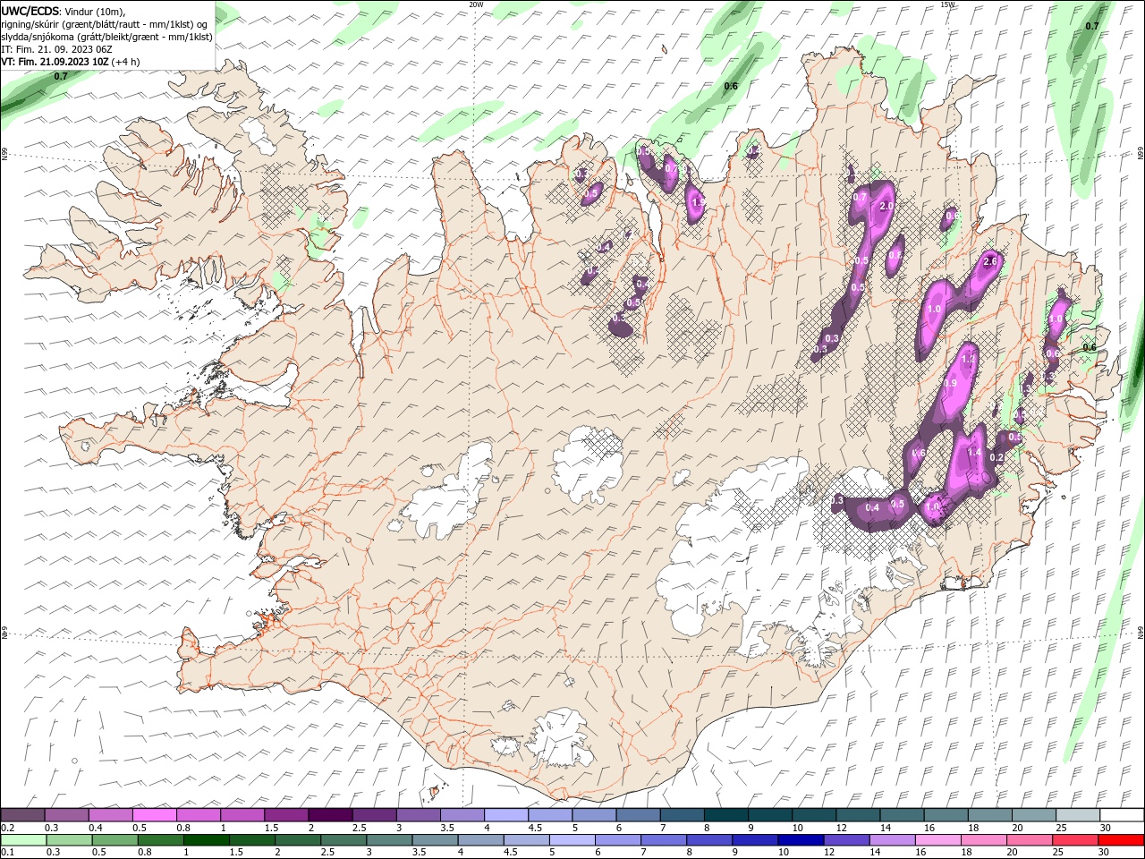Click the 0.8 magenta swatch in upper legend

(198, 815)
